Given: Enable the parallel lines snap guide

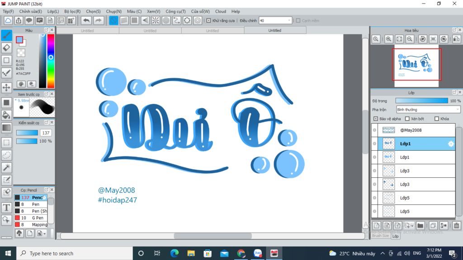Looking at the screenshot, I should 124,20.
